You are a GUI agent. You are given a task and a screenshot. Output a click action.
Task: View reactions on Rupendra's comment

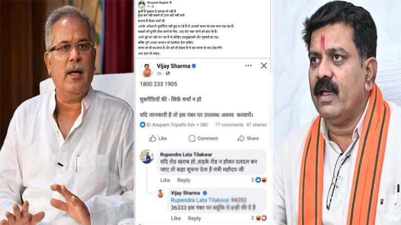[x=259, y=180]
